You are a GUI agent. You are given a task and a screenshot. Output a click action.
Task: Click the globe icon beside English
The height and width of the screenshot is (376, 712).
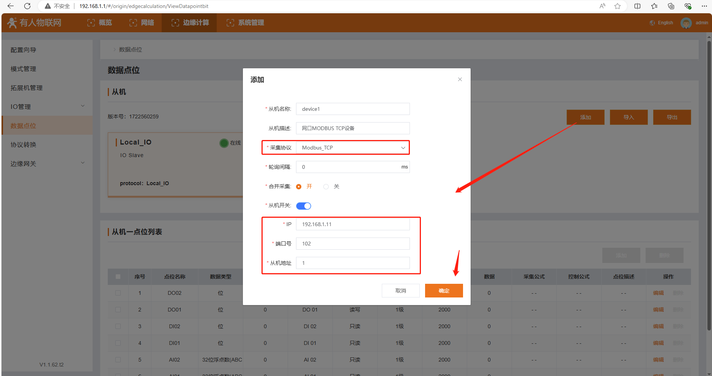652,23
